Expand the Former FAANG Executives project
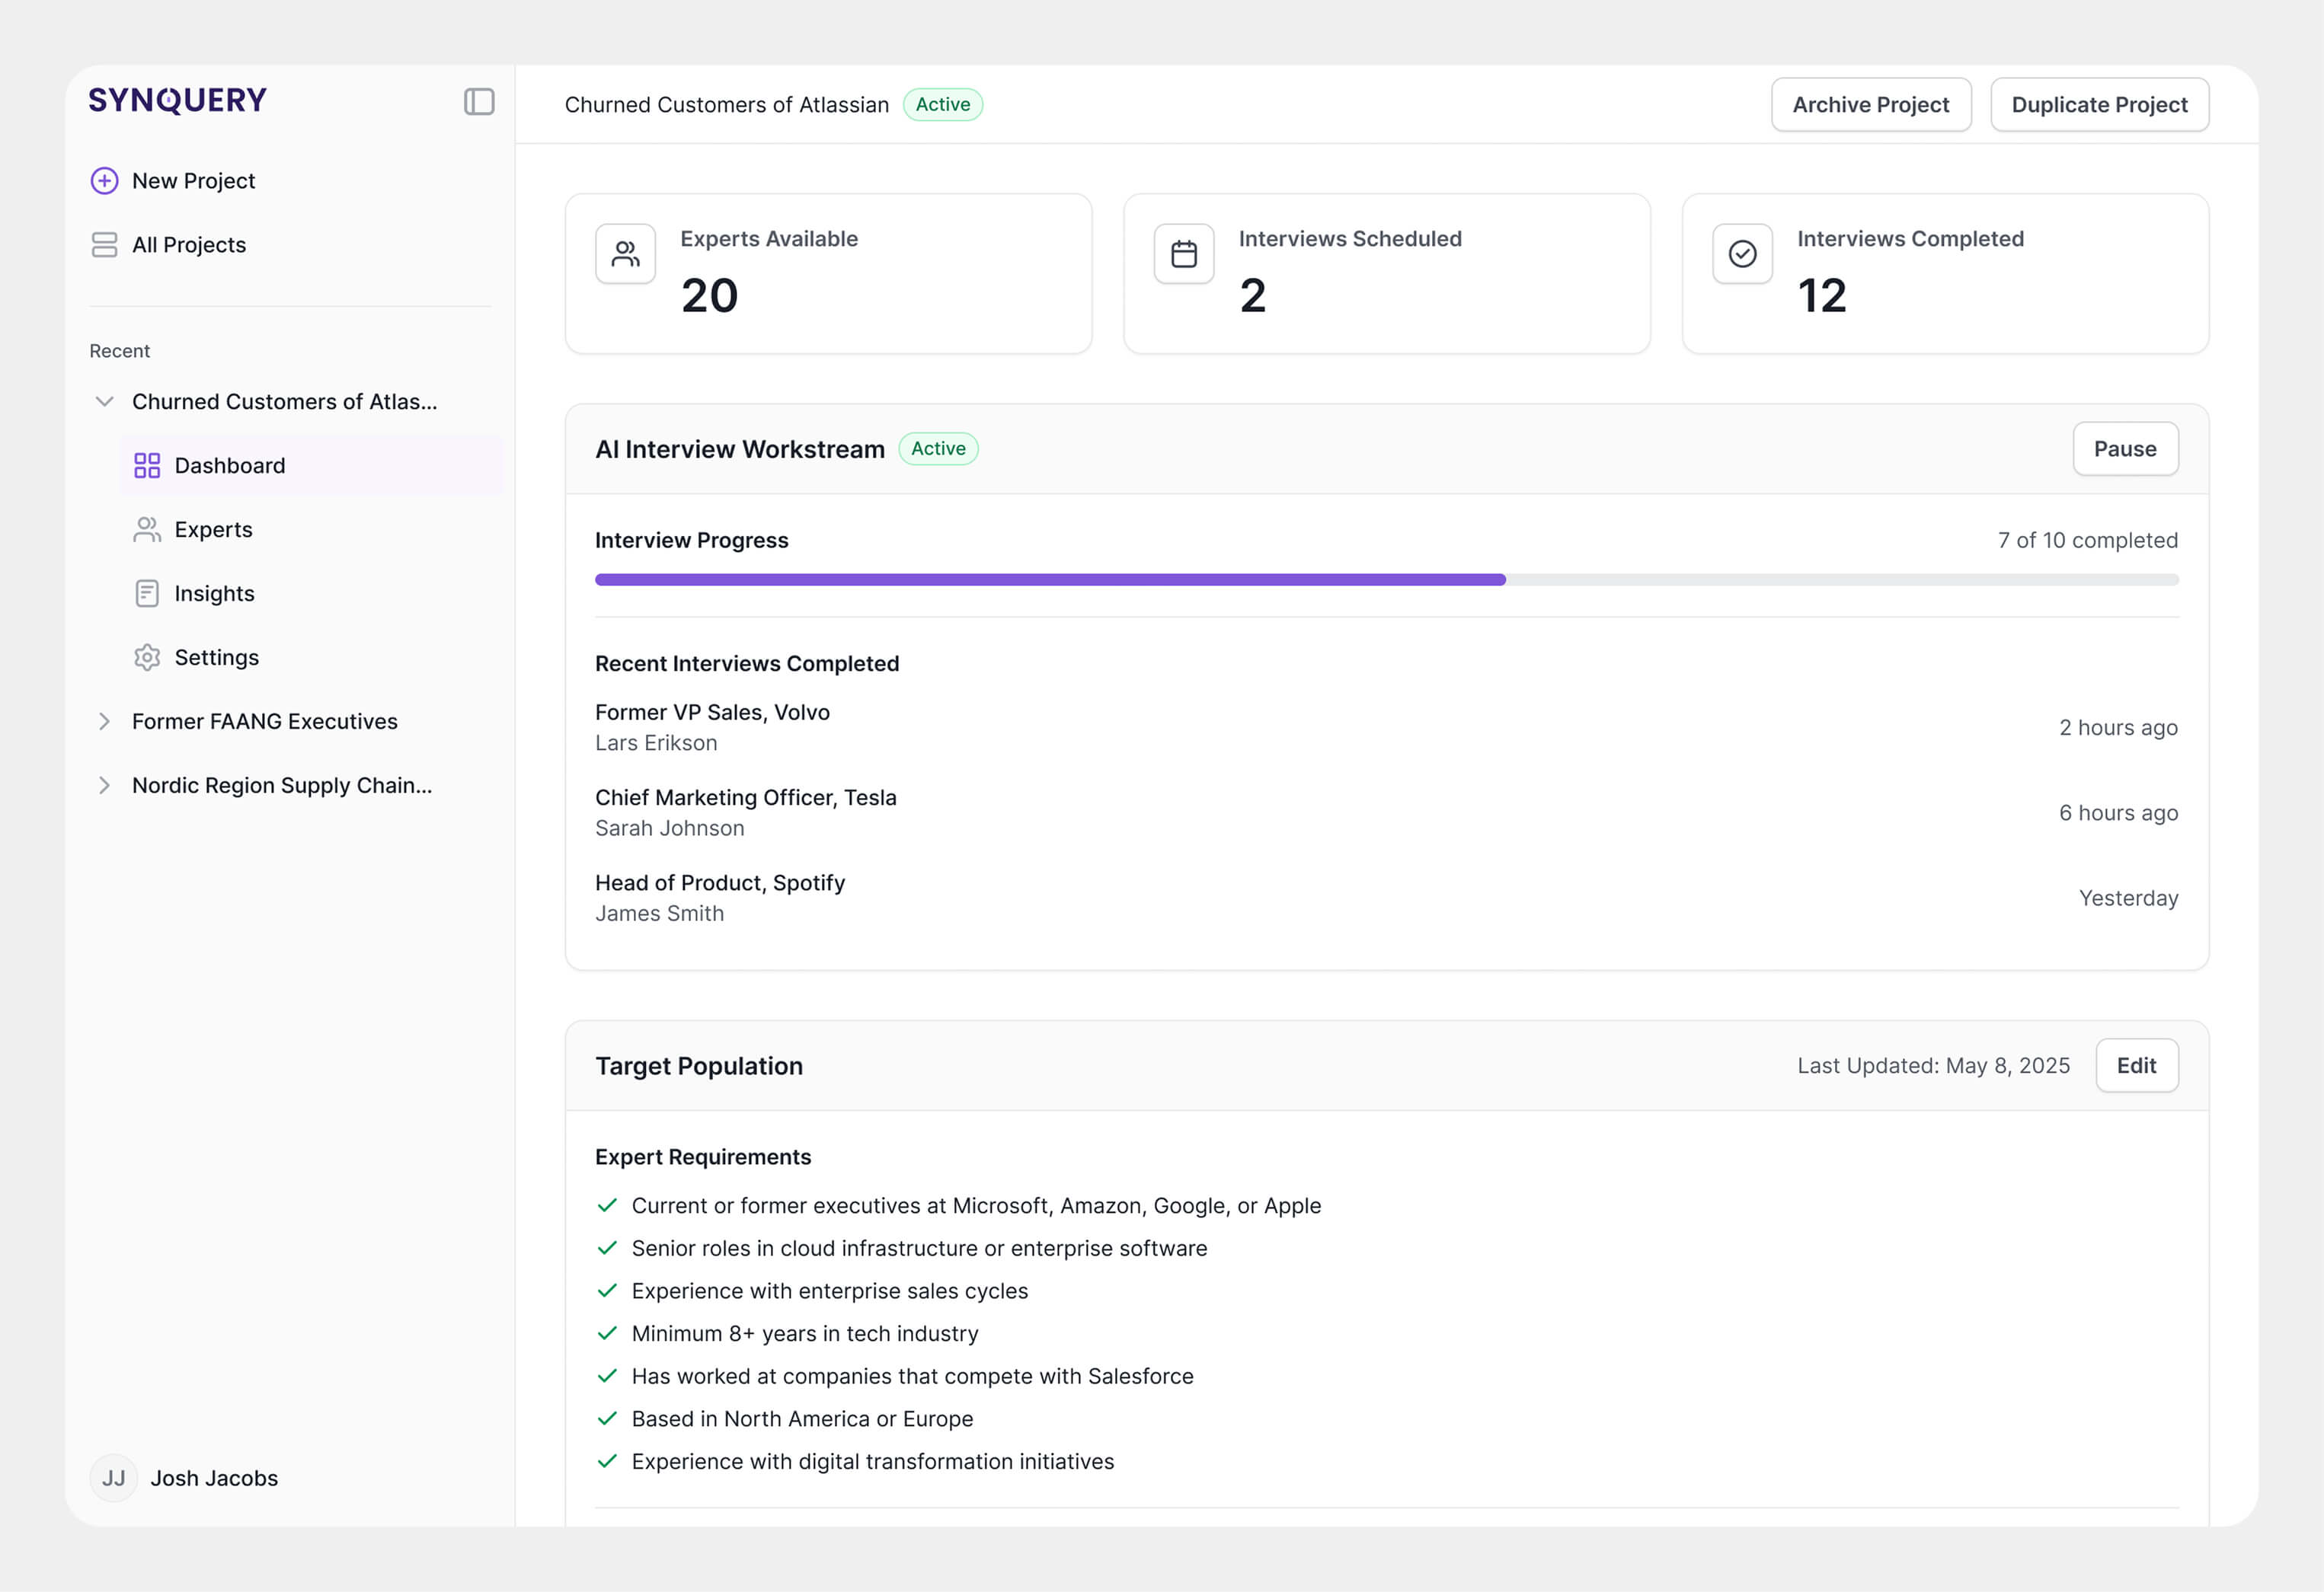Image resolution: width=2324 pixels, height=1592 pixels. click(104, 722)
